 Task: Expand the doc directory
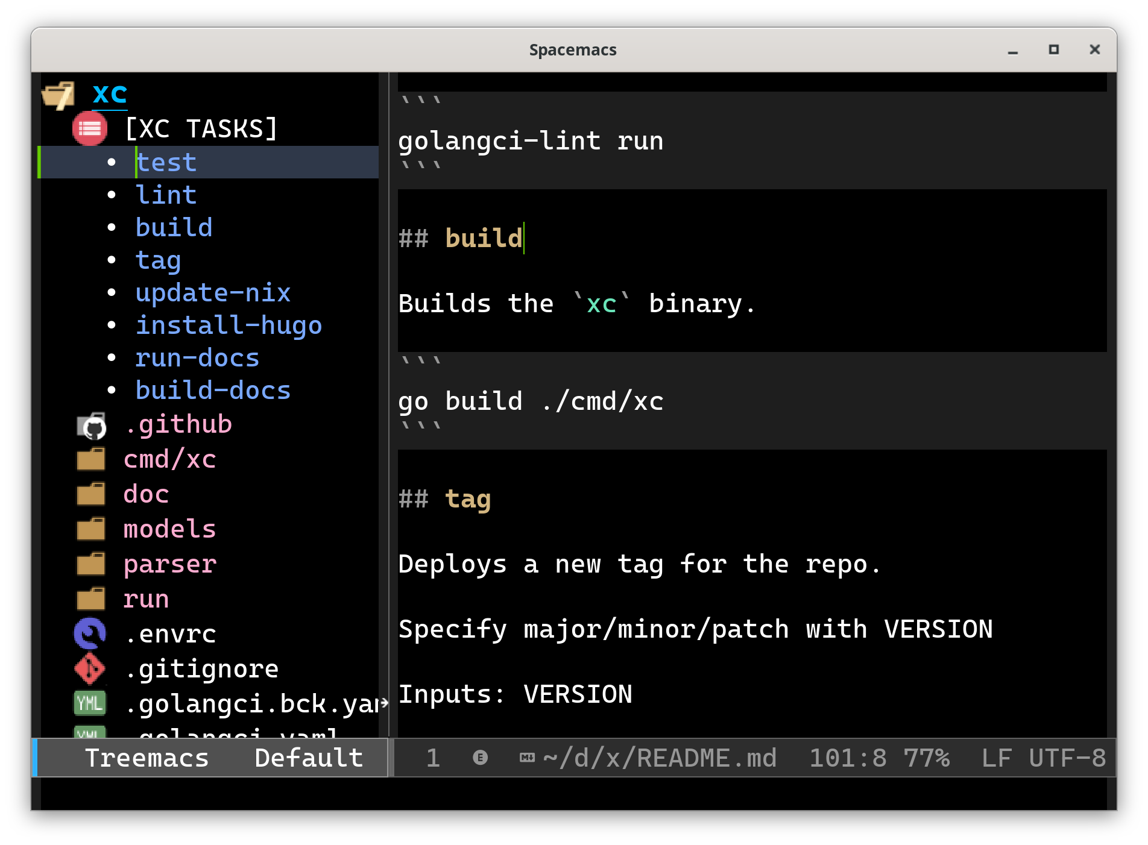(x=147, y=494)
